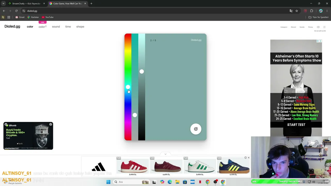Screen dimensions: 331x186
Task: Open Task View from the taskbar
Action: coord(154,182)
